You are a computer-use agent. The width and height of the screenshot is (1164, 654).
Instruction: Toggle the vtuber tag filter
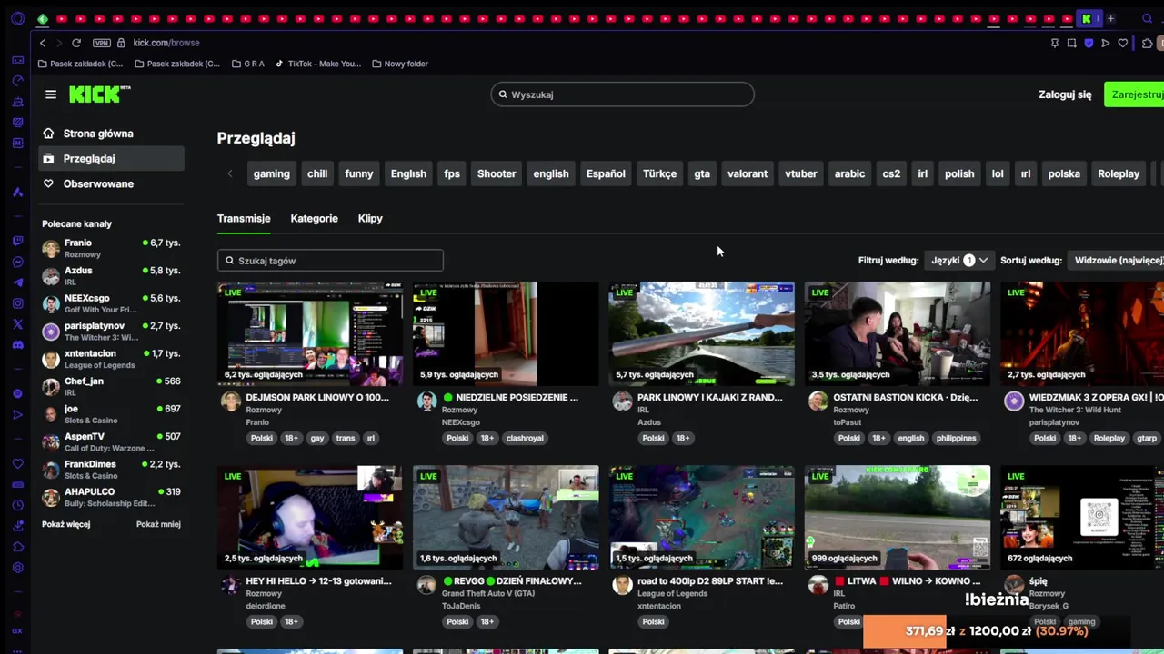pyautogui.click(x=801, y=173)
